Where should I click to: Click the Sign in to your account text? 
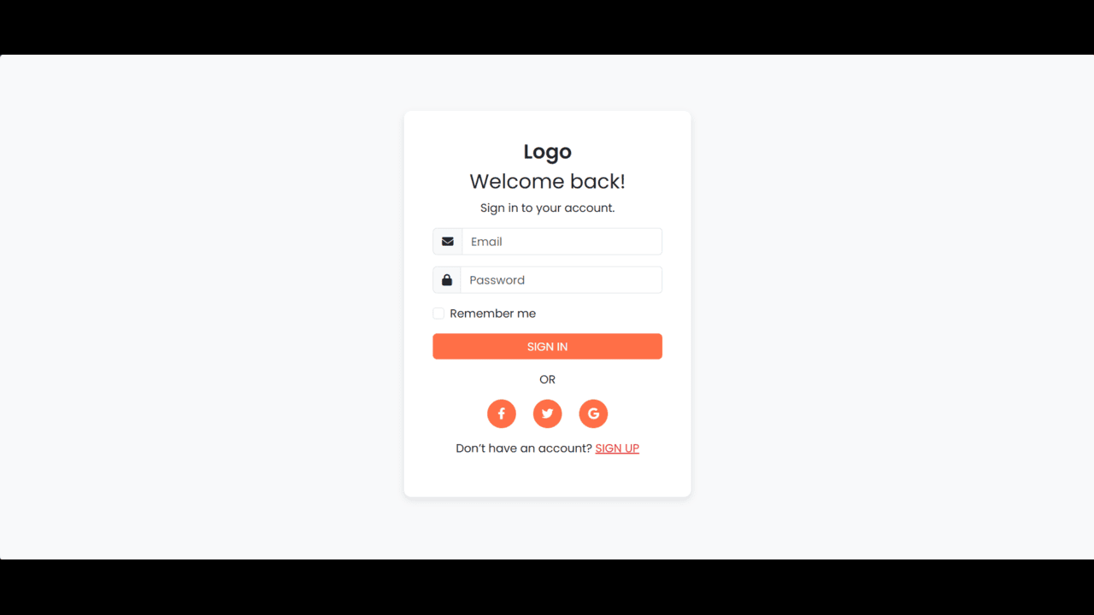coord(547,208)
